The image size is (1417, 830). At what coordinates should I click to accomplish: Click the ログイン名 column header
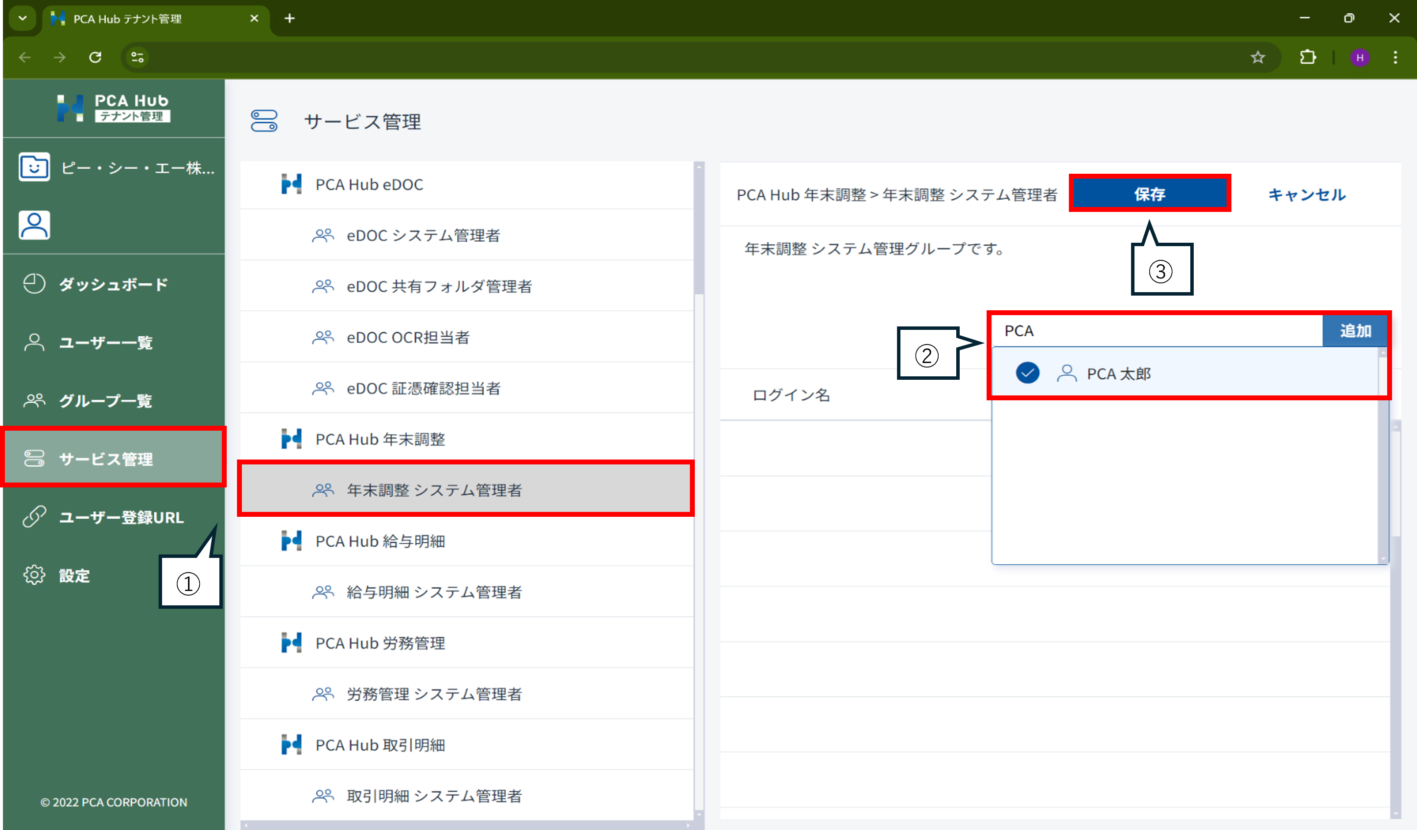click(791, 394)
